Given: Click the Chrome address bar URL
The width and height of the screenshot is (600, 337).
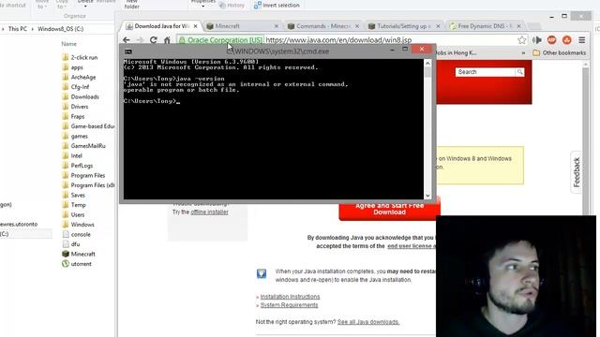Looking at the screenshot, I should tap(338, 39).
